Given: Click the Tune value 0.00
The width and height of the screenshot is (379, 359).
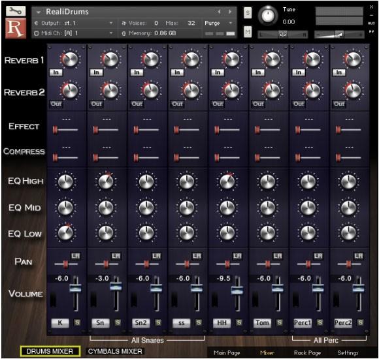Looking at the screenshot, I should click(289, 22).
